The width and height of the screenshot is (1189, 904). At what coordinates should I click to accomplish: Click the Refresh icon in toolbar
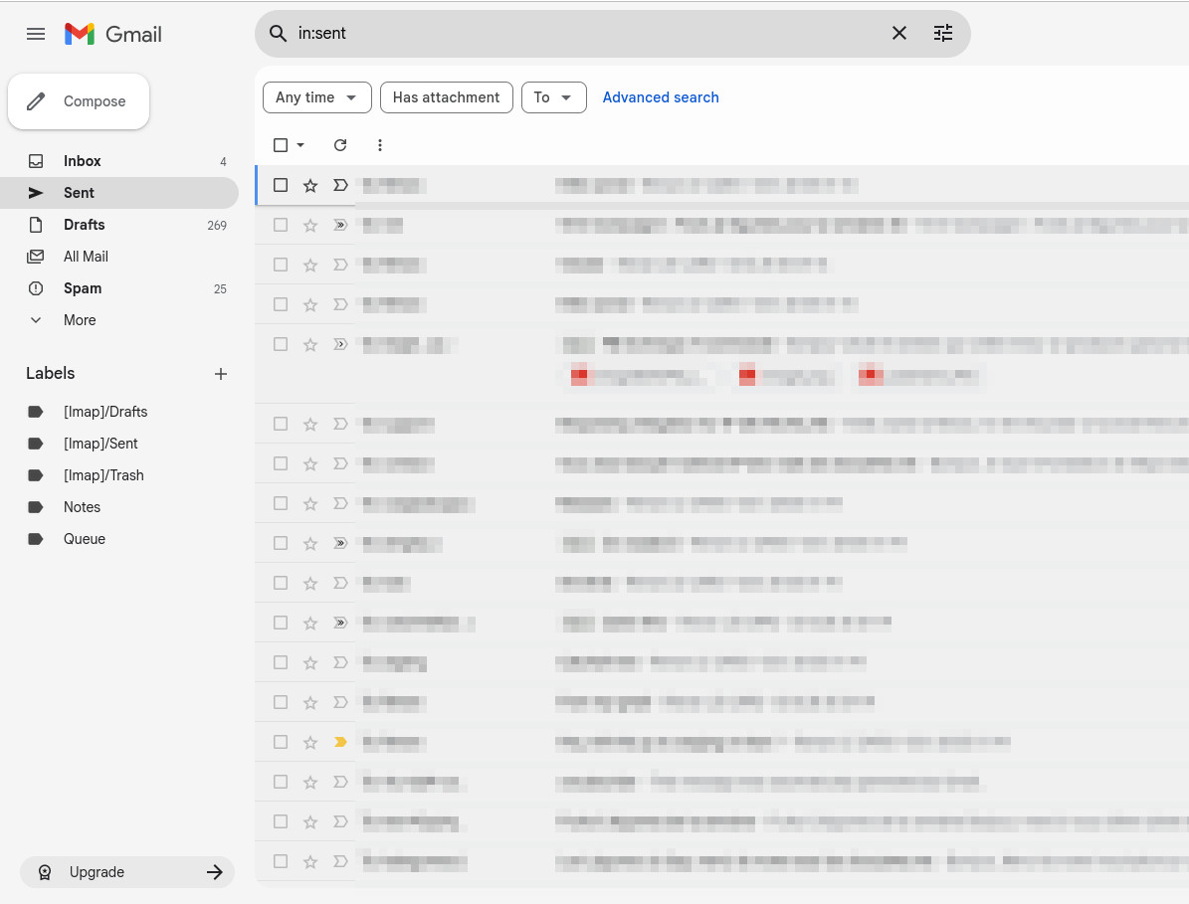pos(340,145)
